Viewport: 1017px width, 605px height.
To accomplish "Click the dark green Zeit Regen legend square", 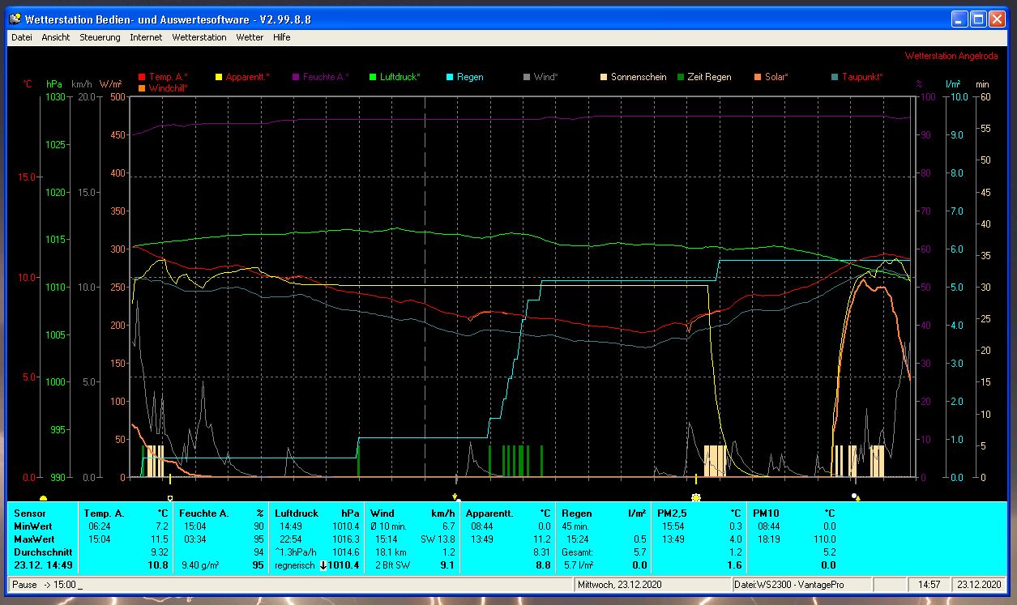I will pyautogui.click(x=680, y=77).
